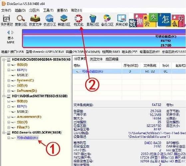Open the 恢复文件 tool
This screenshot has height=166, width=186.
35,20
